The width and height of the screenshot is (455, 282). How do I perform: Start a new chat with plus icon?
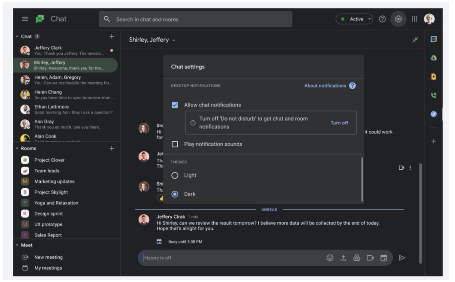click(112, 36)
